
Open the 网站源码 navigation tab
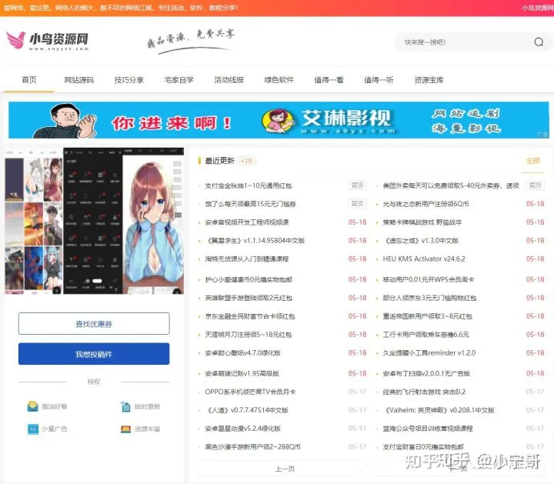(78, 80)
